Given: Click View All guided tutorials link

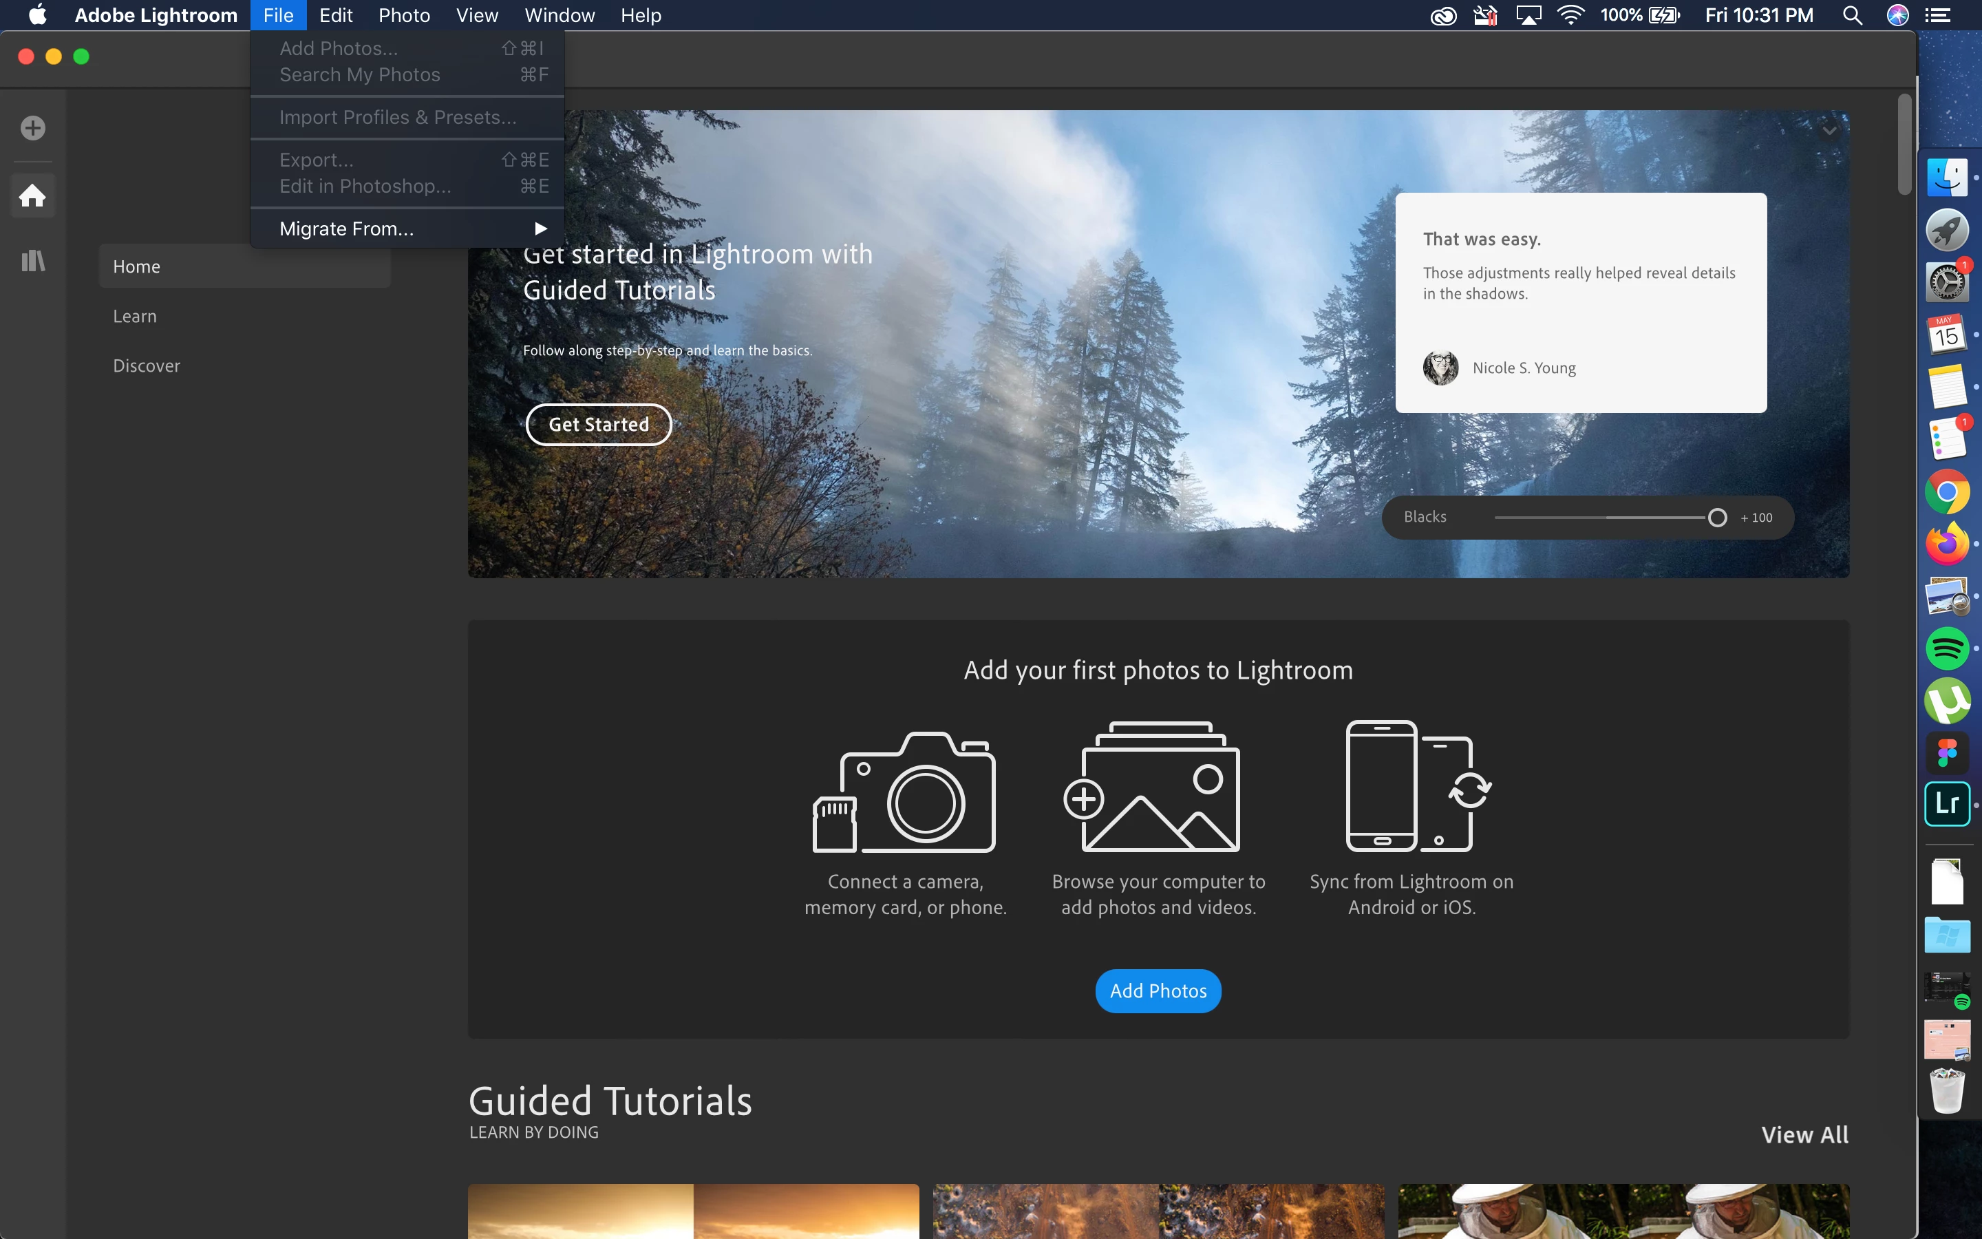Looking at the screenshot, I should coord(1804,1134).
